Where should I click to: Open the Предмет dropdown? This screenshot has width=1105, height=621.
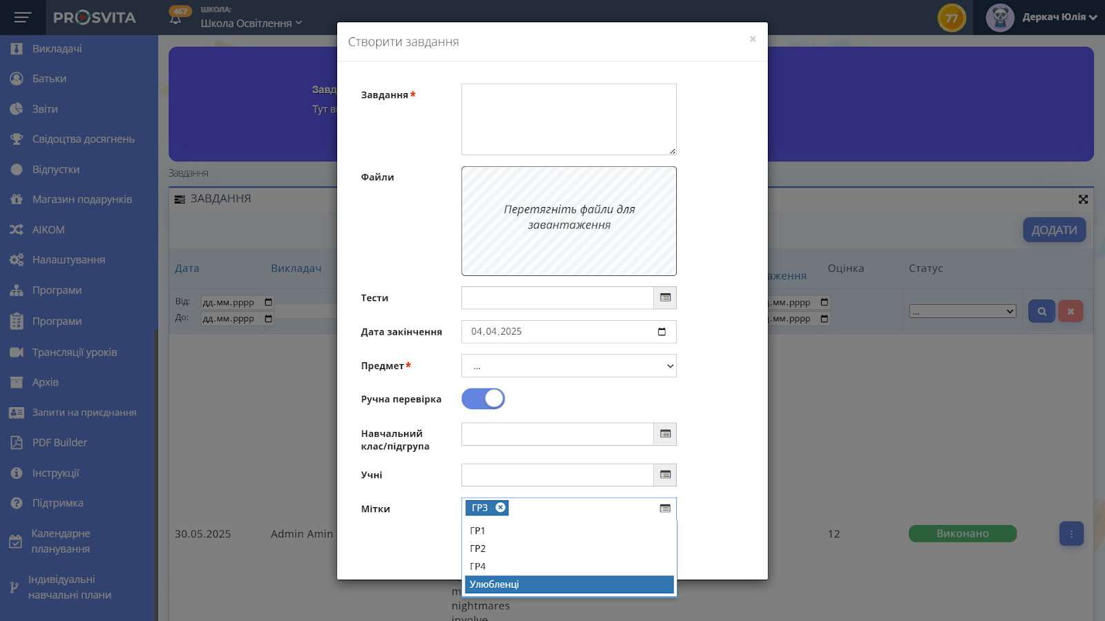[x=568, y=366]
